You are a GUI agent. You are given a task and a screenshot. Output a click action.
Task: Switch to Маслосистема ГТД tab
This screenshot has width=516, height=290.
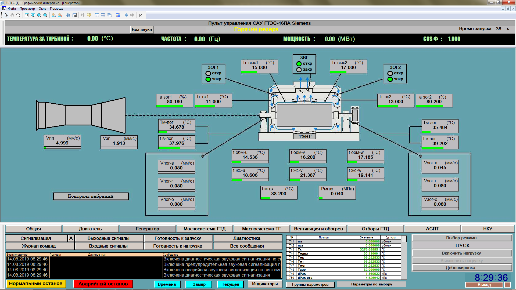(x=205, y=229)
